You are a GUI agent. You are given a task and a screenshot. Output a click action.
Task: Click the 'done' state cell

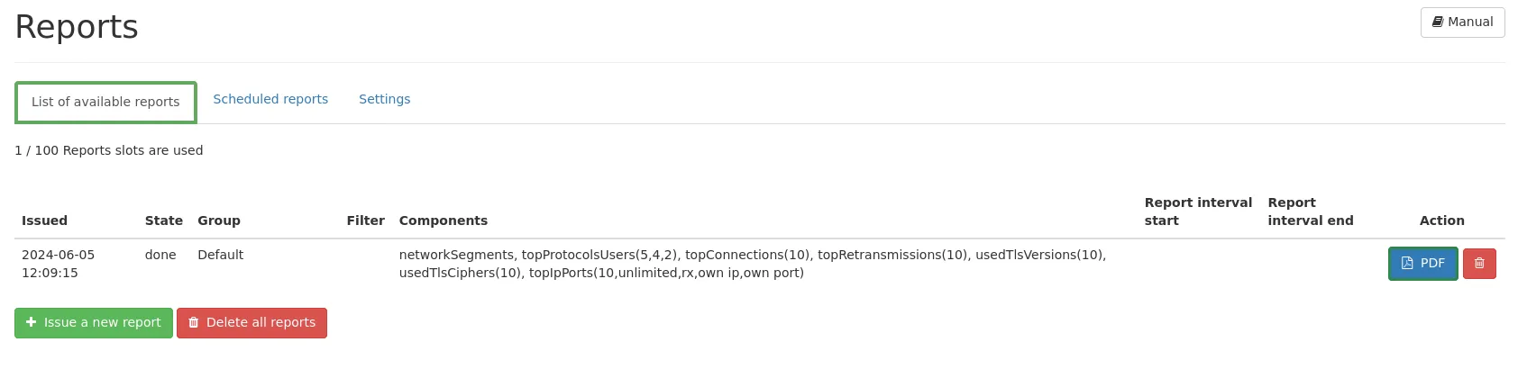pos(160,255)
